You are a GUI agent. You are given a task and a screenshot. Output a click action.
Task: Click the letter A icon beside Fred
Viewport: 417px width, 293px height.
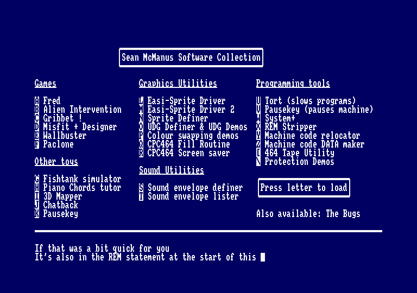[37, 101]
